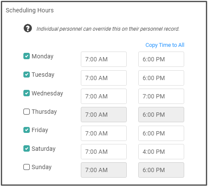Select Saturday end time 4:00 PM field
This screenshot has width=208, height=187.
[x=161, y=152]
